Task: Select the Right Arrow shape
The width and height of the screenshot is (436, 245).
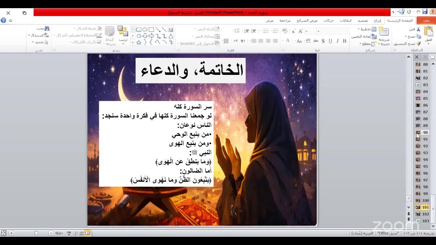Action: click(x=151, y=36)
